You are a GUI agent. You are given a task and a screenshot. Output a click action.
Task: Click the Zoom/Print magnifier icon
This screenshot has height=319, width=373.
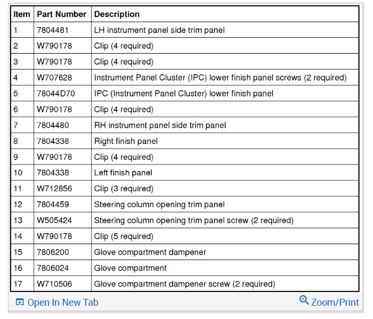(x=304, y=300)
